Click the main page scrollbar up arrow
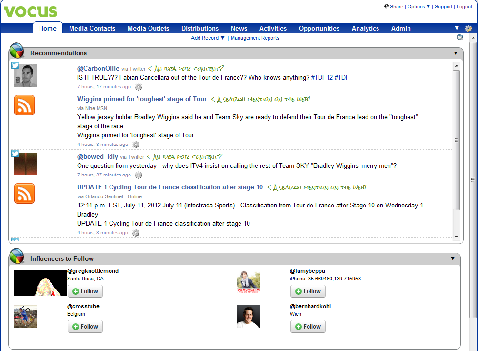This screenshot has height=351, width=478. tap(473, 38)
